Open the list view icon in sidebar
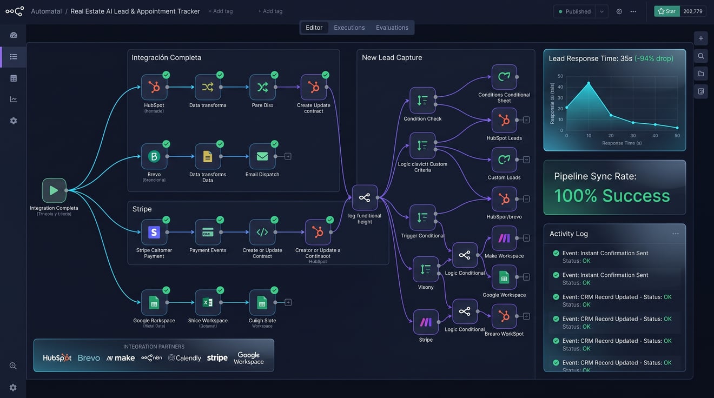This screenshot has width=714, height=398. [14, 57]
